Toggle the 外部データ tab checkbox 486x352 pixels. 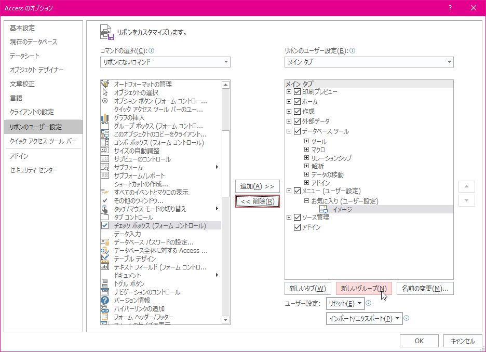(297, 121)
